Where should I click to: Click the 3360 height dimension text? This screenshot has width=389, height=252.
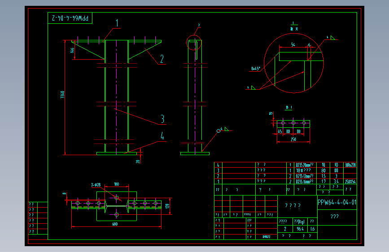pos(62,95)
